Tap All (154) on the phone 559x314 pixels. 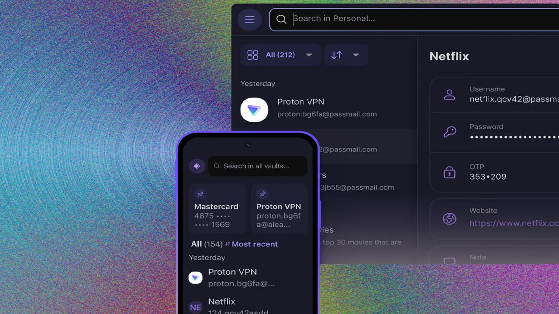207,244
